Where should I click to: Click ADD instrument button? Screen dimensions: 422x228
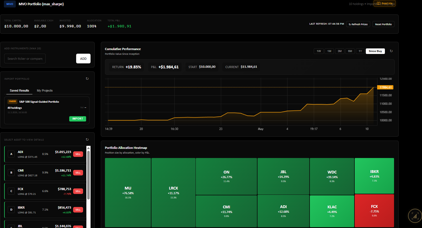(83, 59)
